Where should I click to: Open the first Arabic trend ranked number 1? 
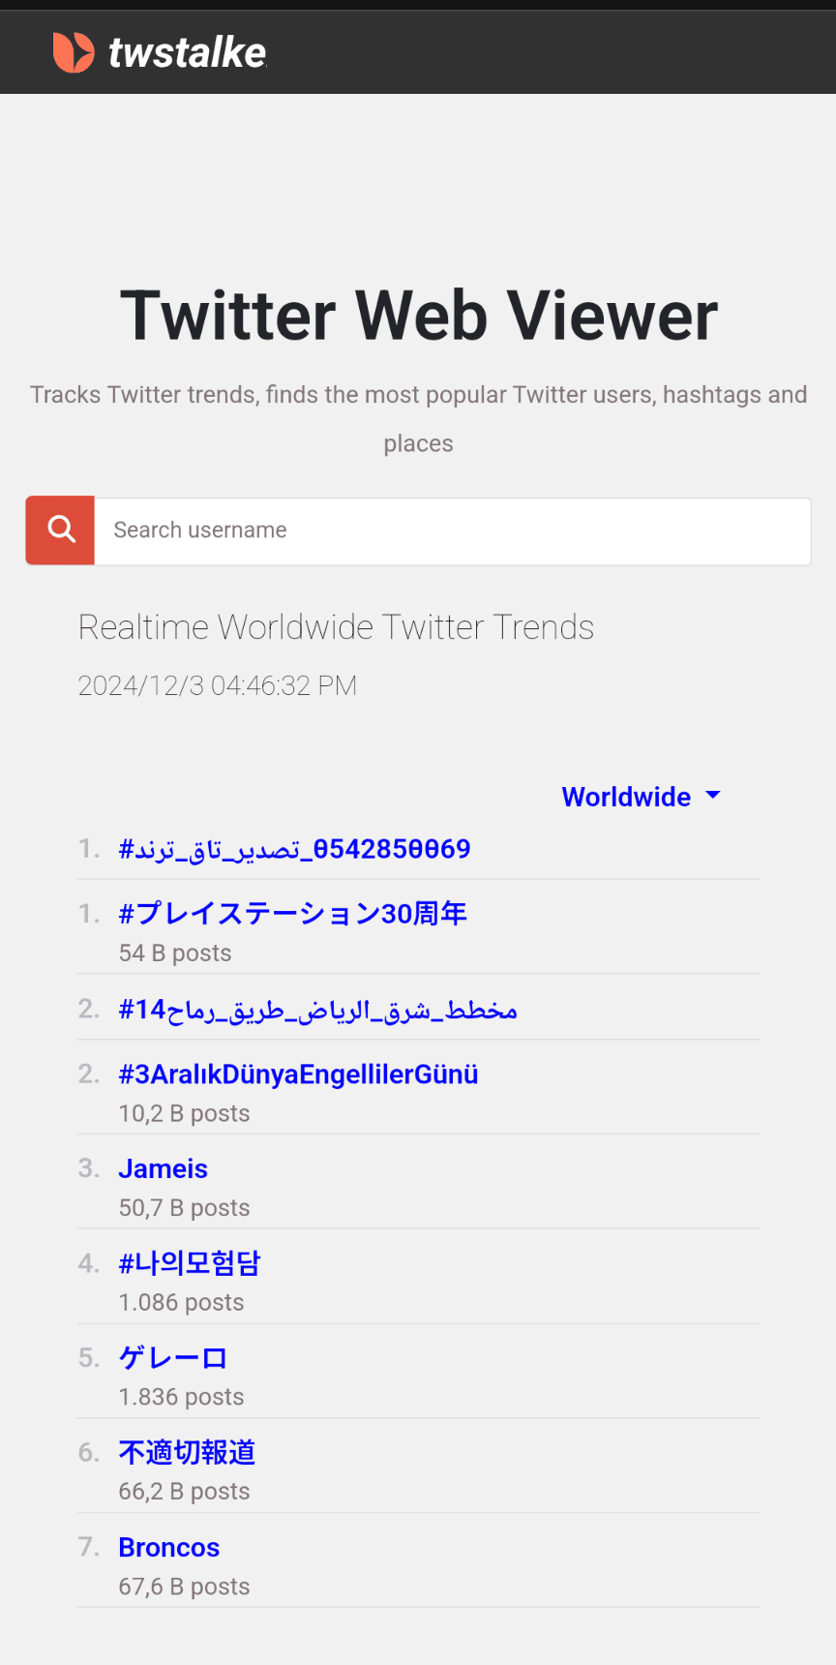click(294, 848)
